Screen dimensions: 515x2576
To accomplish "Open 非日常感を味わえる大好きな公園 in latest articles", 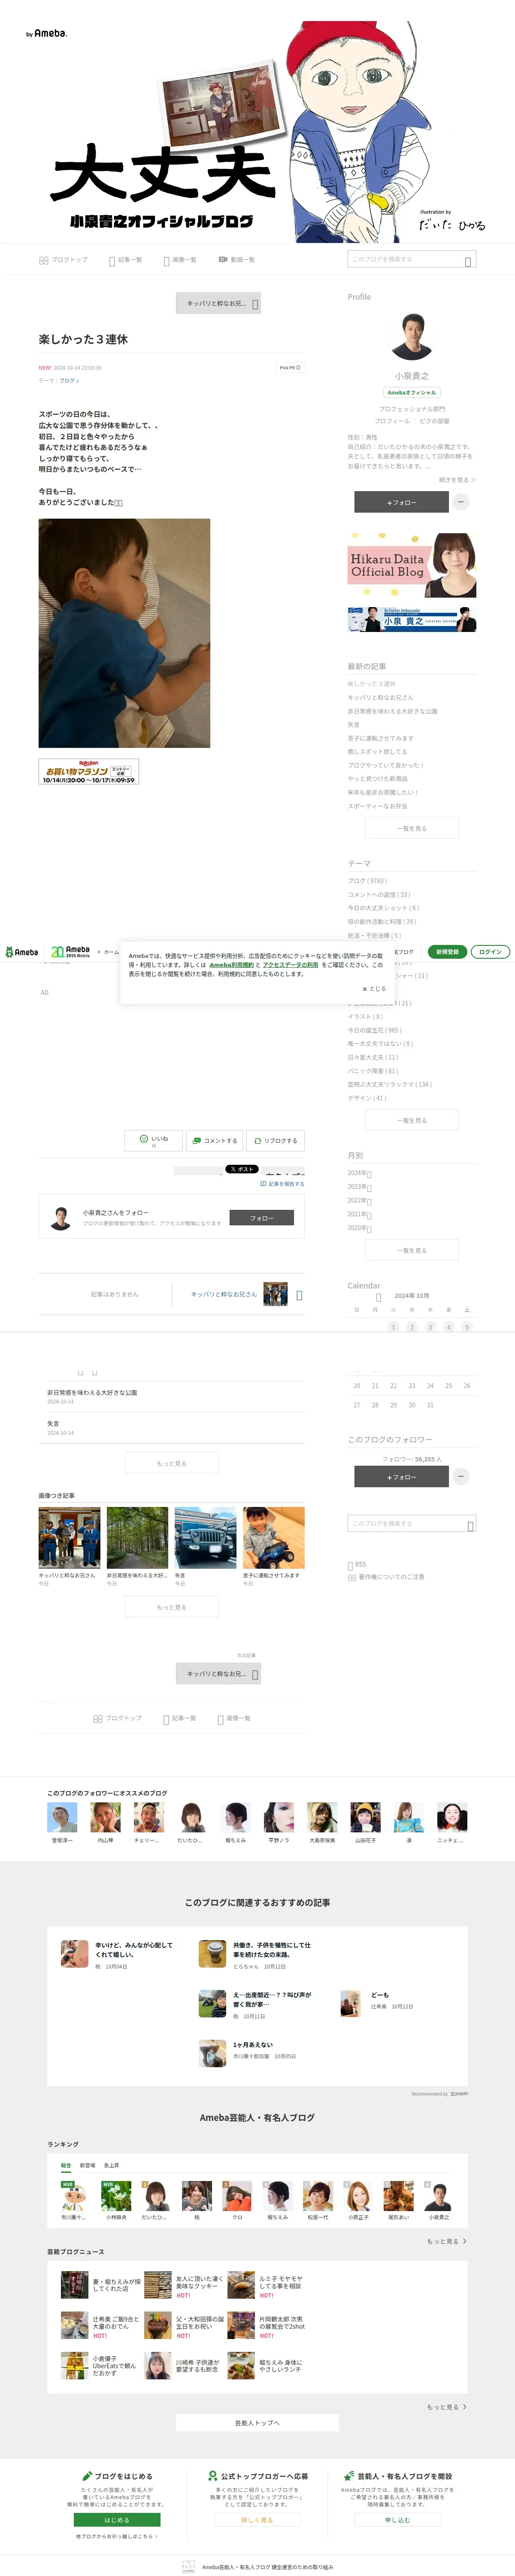I will (x=392, y=711).
